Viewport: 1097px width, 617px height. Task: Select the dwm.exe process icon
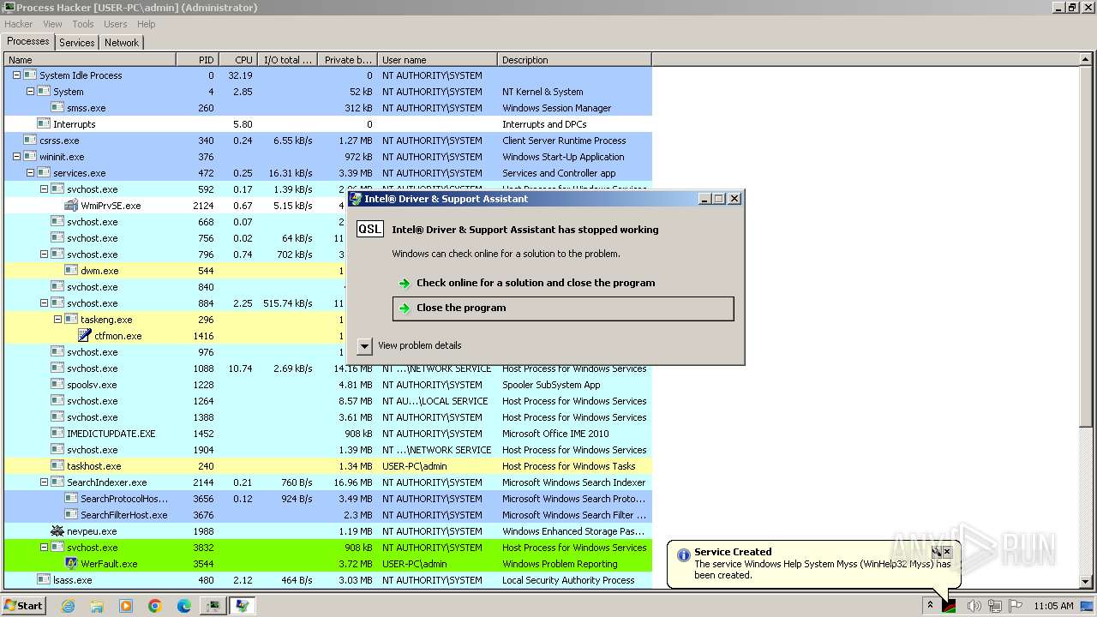point(71,271)
